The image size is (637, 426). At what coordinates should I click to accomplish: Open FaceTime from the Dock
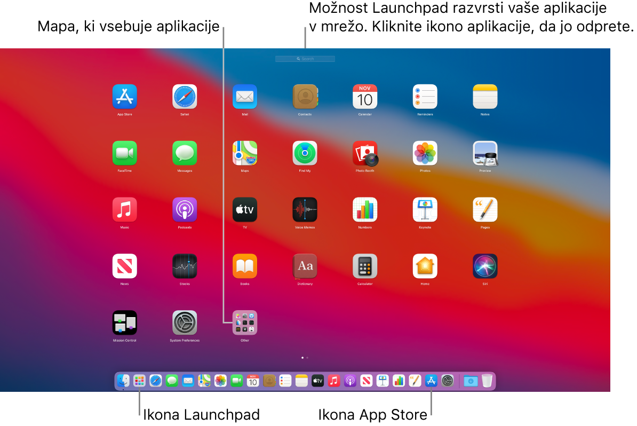(x=236, y=381)
